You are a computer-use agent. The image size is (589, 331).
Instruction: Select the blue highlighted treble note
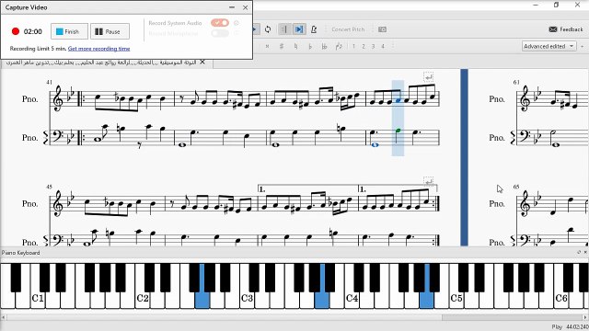(x=398, y=100)
